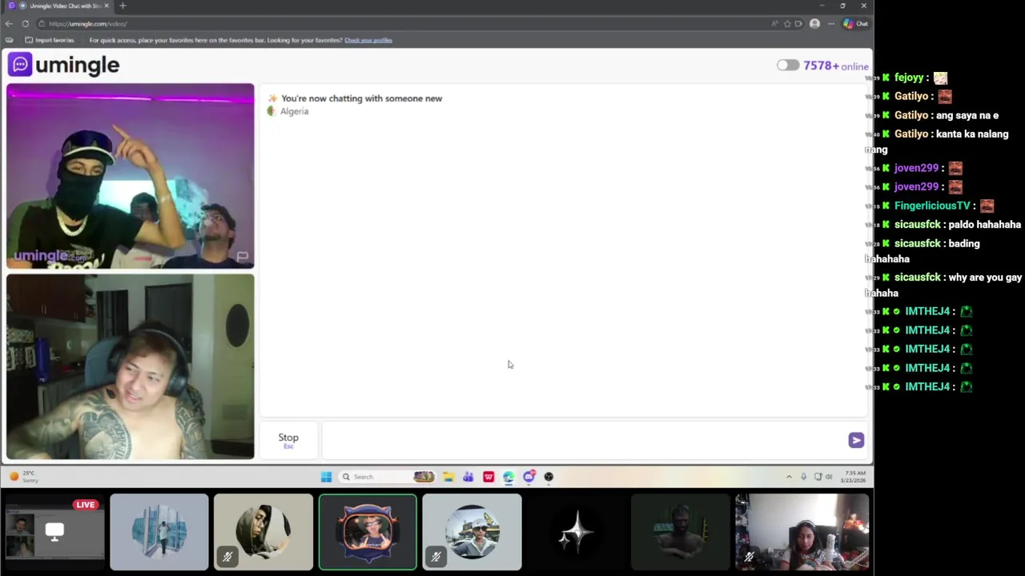This screenshot has width=1025, height=576.
Task: Click the report flag icon on stranger's video
Action: [x=242, y=257]
